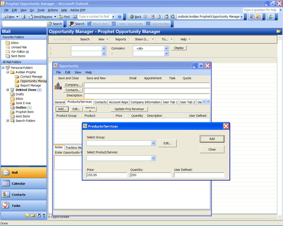Click Edit... button next to Select Group
Image resolution: width=283 pixels, height=226 pixels.
[x=167, y=143]
